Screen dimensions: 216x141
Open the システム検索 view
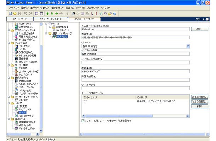tap(25, 90)
